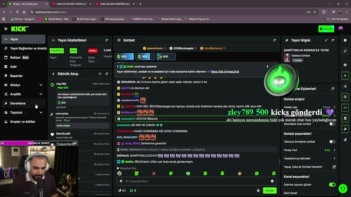
Task: Open the emoji picker in the message box
Action: point(272,181)
